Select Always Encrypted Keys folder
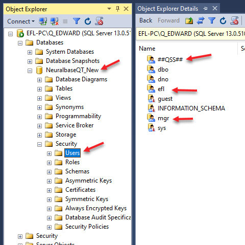Image resolution: width=245 pixels, height=245 pixels. (x=96, y=208)
